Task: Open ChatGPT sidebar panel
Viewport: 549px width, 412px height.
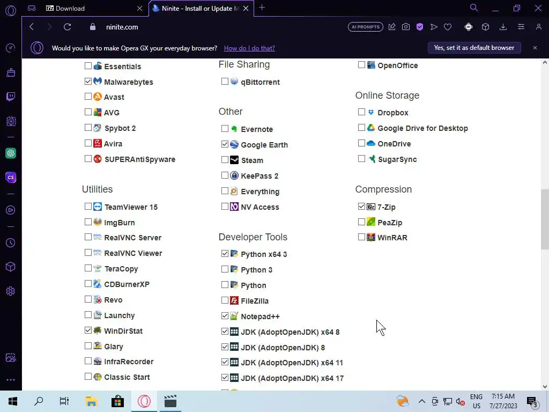Action: 11,153
